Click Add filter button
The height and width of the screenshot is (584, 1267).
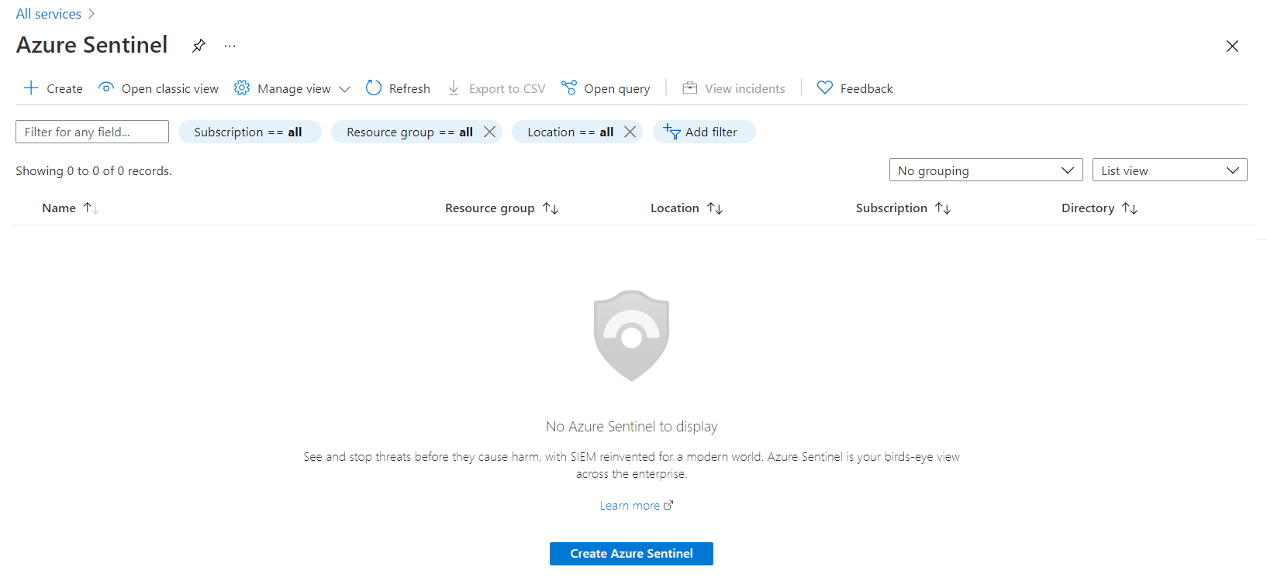point(703,132)
